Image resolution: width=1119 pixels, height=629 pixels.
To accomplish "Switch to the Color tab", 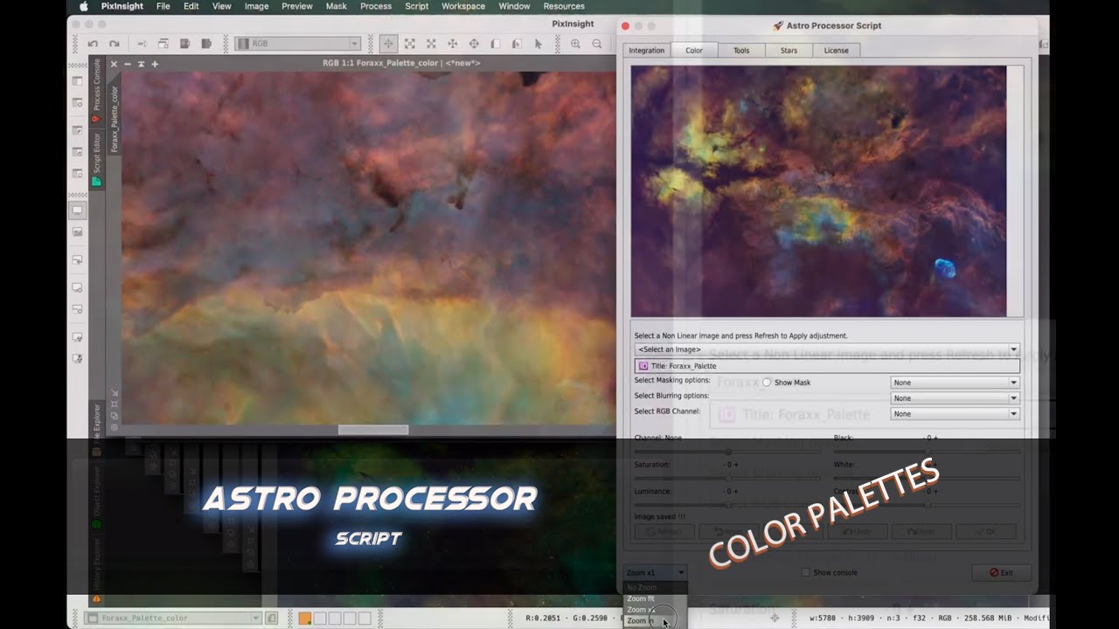I will 694,50.
